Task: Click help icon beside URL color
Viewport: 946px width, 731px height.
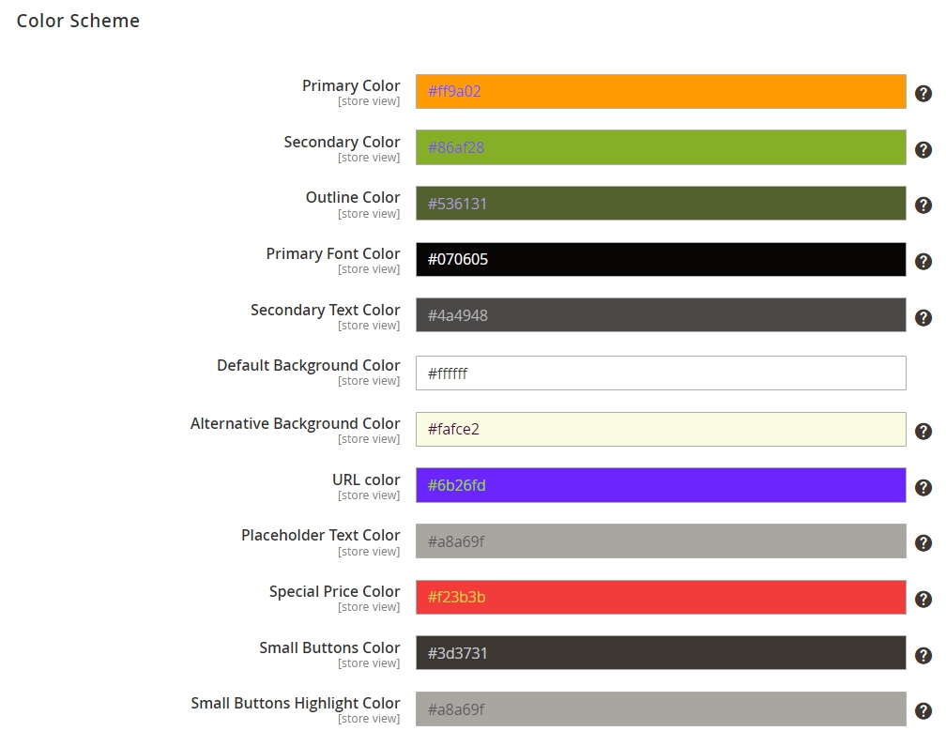Action: (923, 487)
